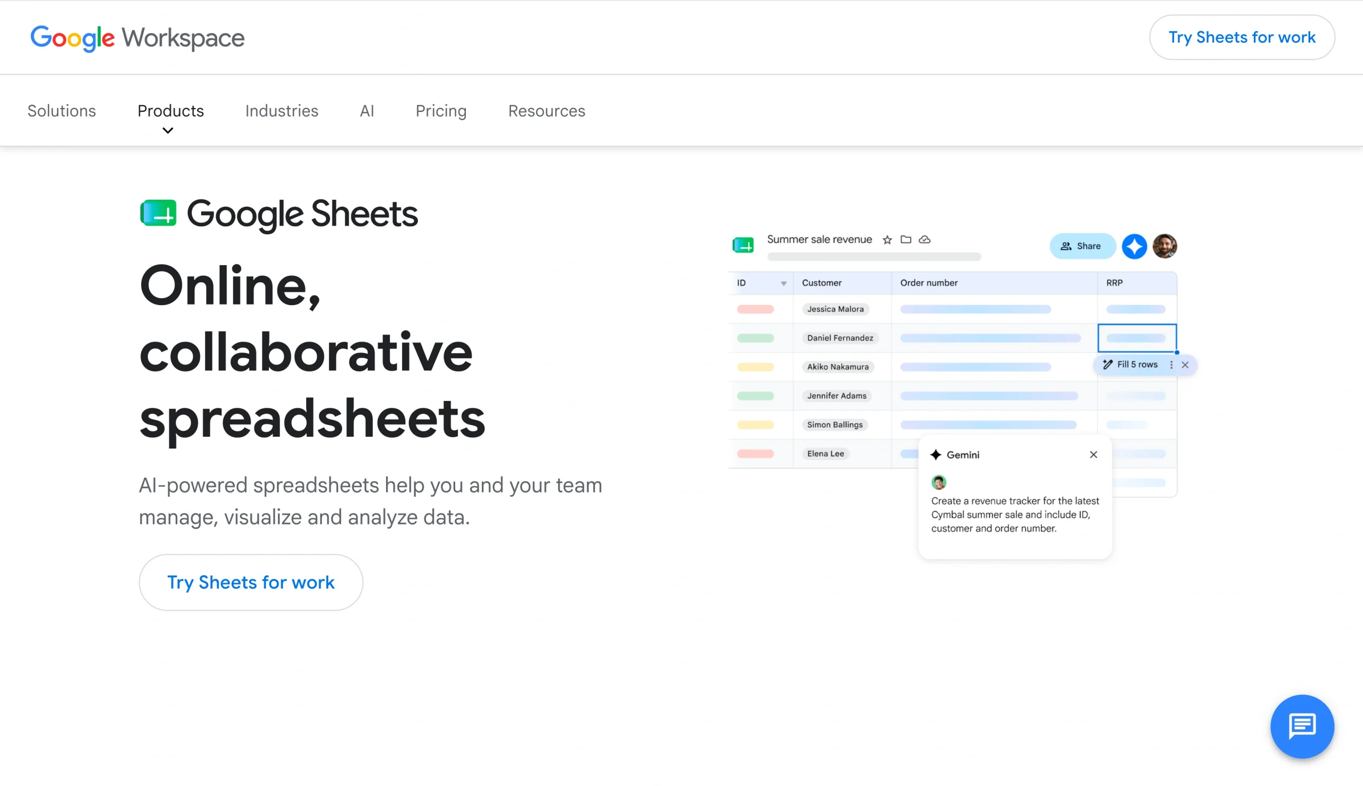
Task: Star the Summer sale revenue spreadsheet
Action: [887, 240]
